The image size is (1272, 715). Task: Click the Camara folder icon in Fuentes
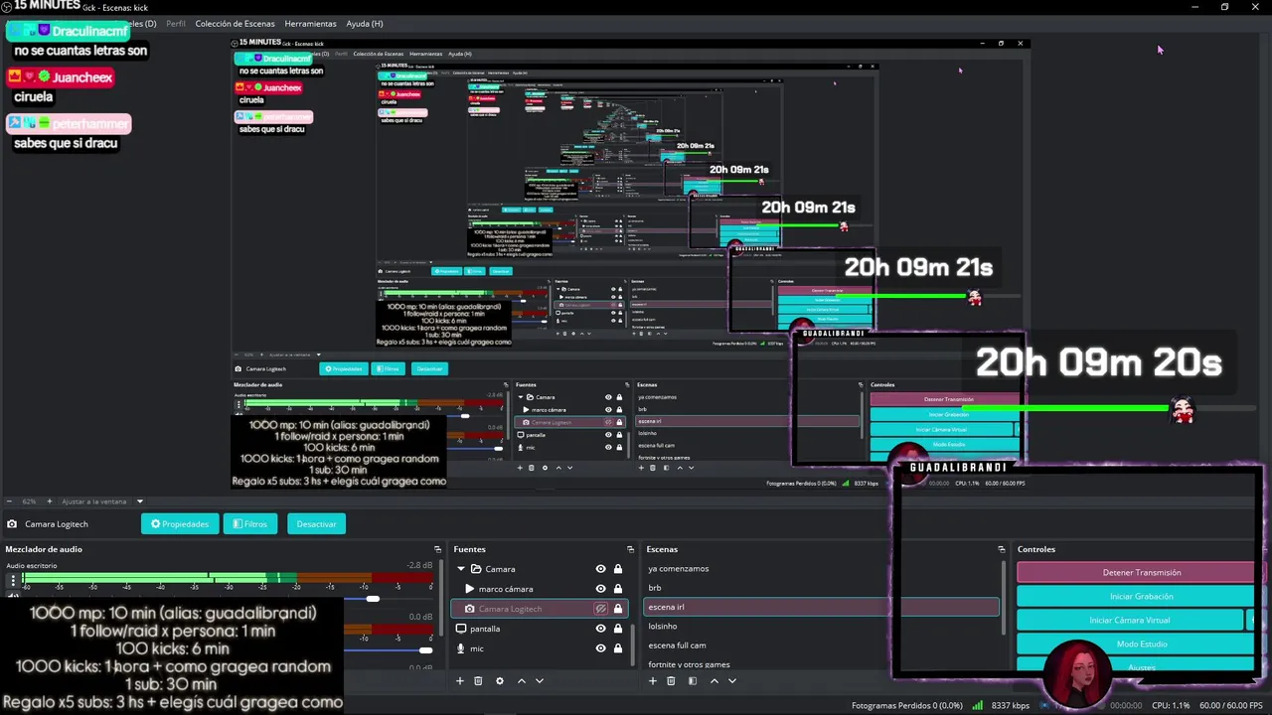point(476,569)
